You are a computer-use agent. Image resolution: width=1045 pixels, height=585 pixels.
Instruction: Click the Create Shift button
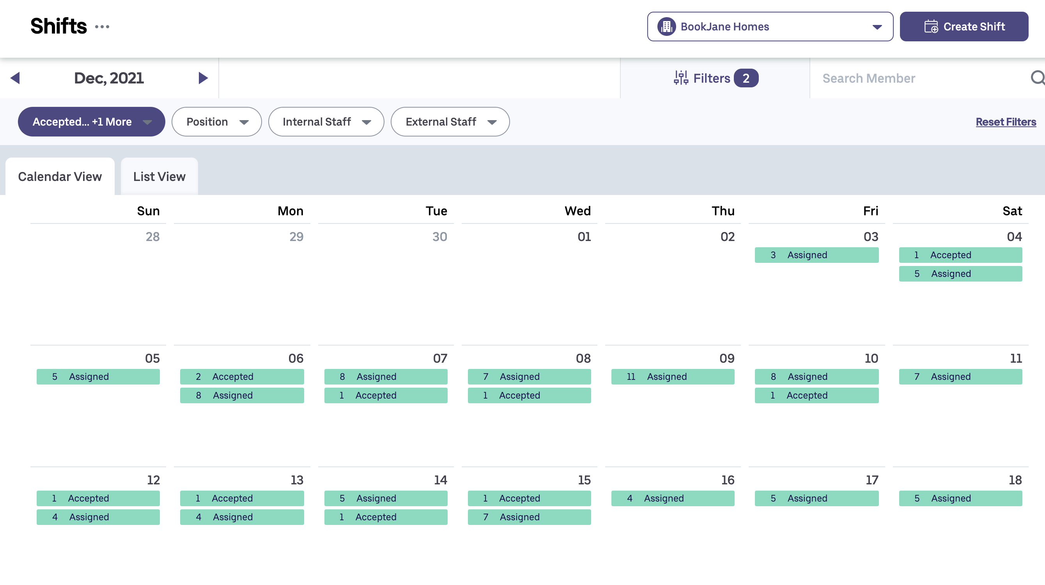(x=964, y=27)
